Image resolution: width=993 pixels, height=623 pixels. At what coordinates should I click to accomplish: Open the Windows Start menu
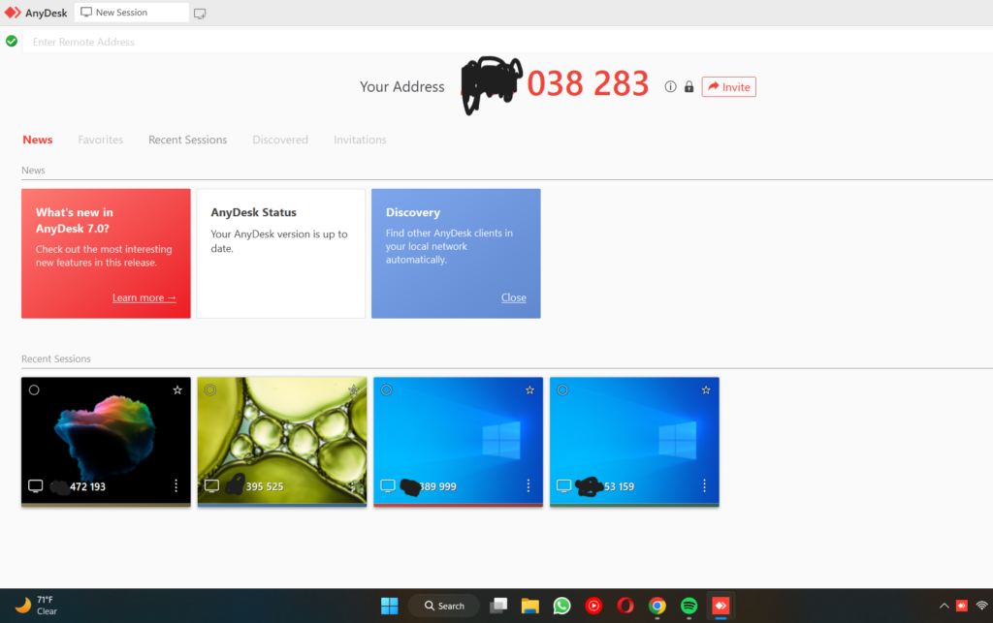tap(390, 606)
